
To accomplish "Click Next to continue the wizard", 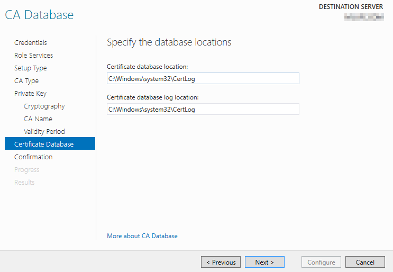I will [264, 262].
